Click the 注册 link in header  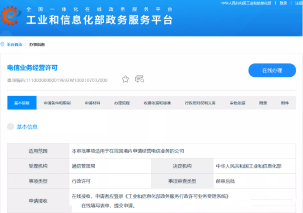point(299,3)
